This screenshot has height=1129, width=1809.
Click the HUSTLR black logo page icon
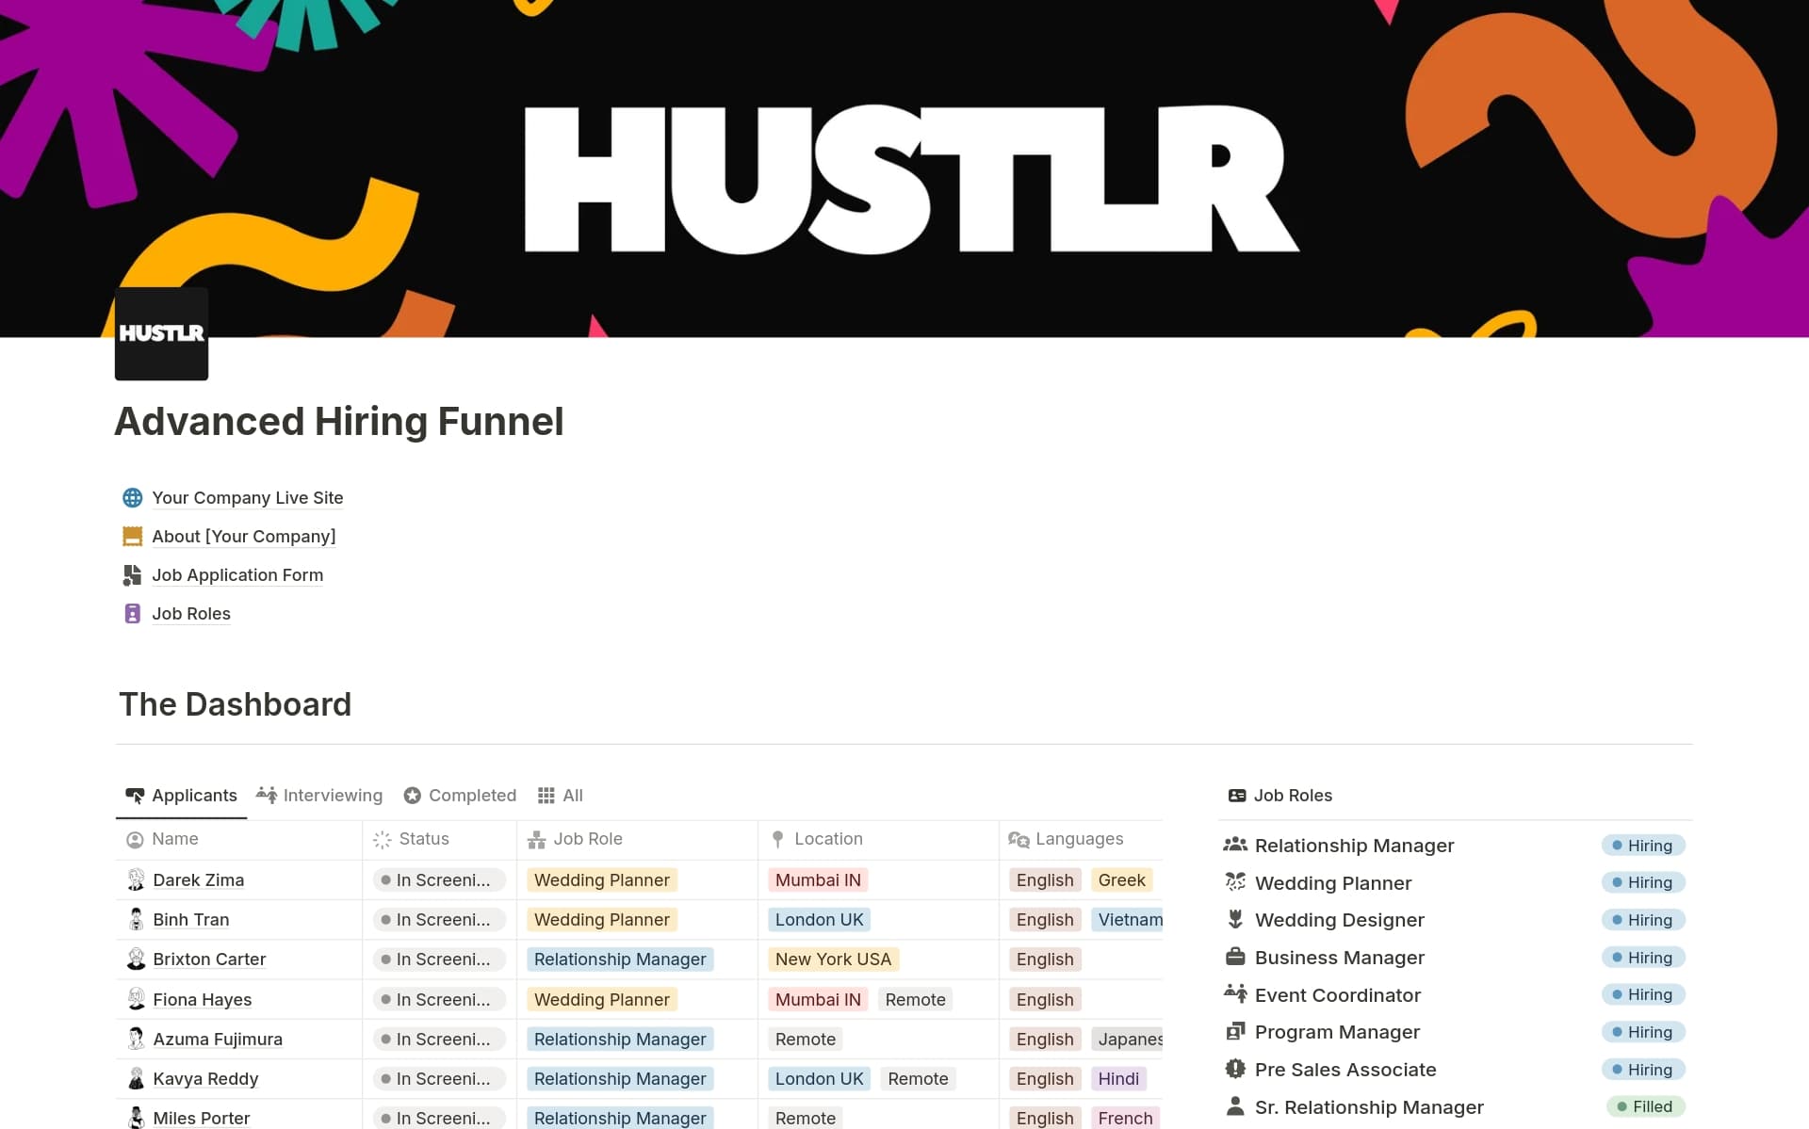coord(160,333)
